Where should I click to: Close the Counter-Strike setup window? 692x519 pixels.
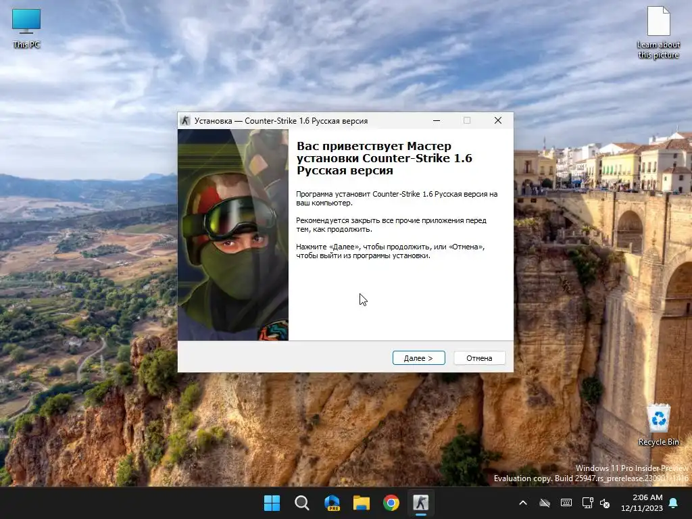(x=498, y=120)
